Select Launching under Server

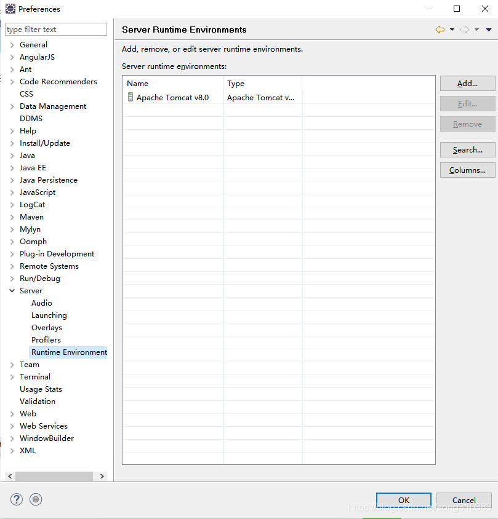pyautogui.click(x=49, y=315)
